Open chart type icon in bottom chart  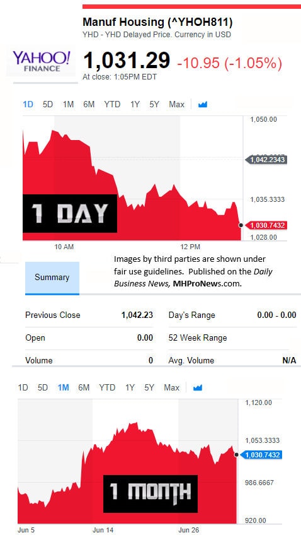[198, 387]
